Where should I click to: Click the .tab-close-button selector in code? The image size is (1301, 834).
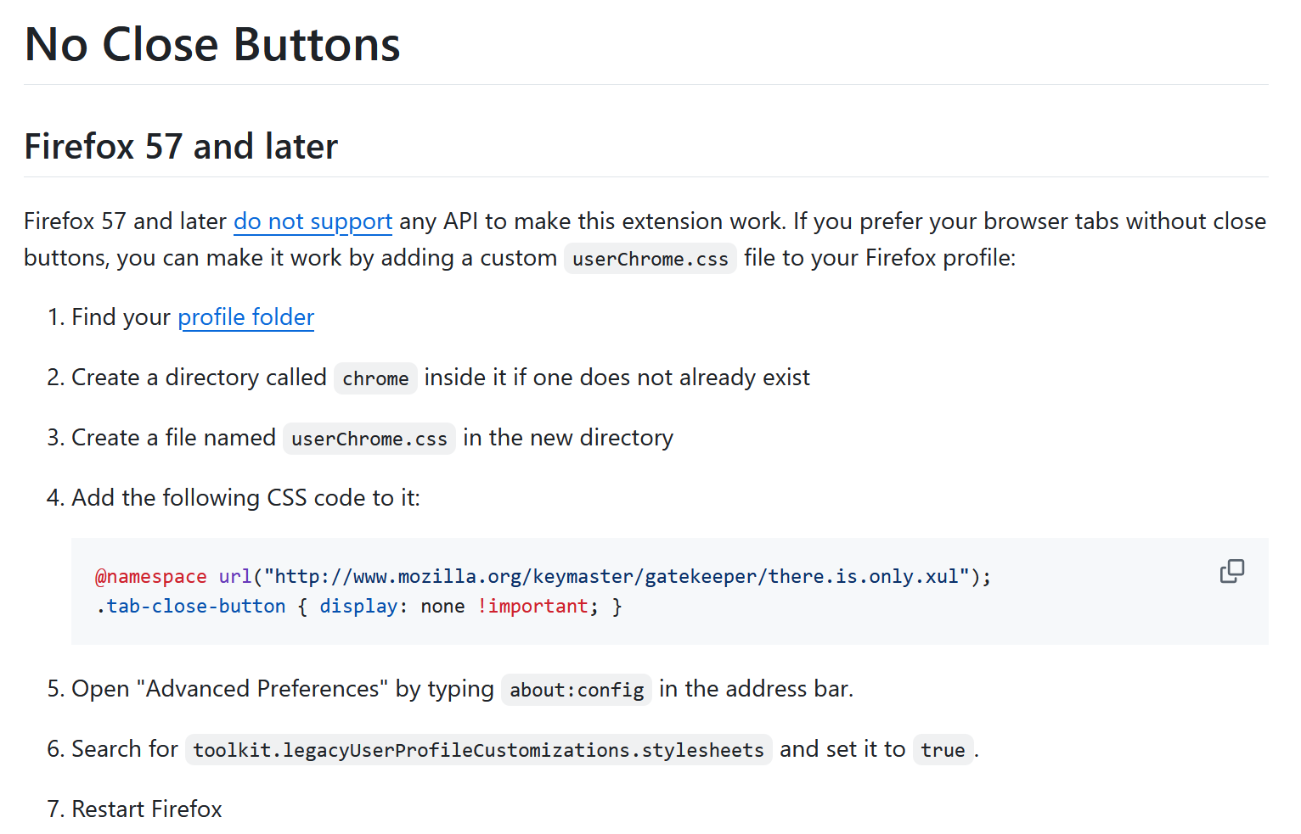(190, 607)
